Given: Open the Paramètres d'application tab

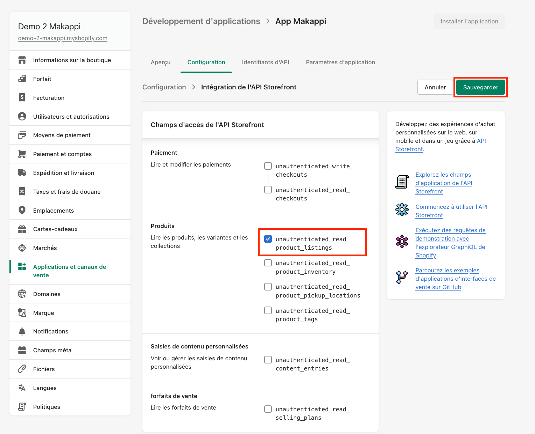Looking at the screenshot, I should coord(340,62).
